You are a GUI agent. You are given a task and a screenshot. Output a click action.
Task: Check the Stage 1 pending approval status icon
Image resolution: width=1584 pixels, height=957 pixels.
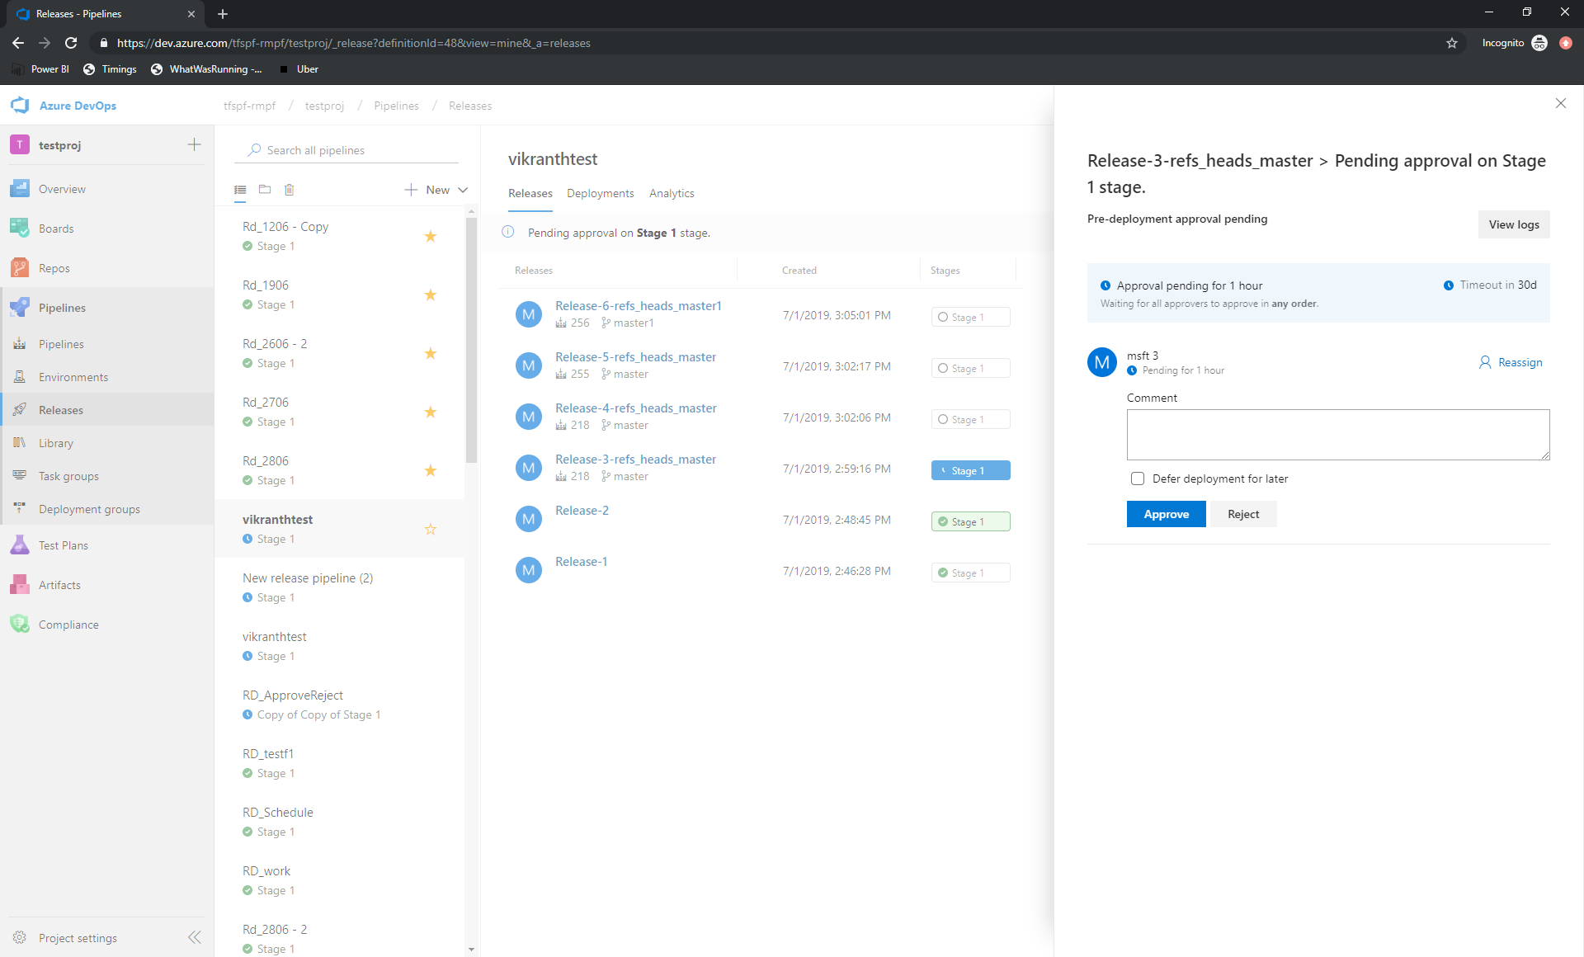[942, 470]
